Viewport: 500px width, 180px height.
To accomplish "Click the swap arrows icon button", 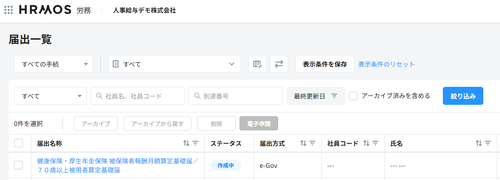I will pos(279,64).
